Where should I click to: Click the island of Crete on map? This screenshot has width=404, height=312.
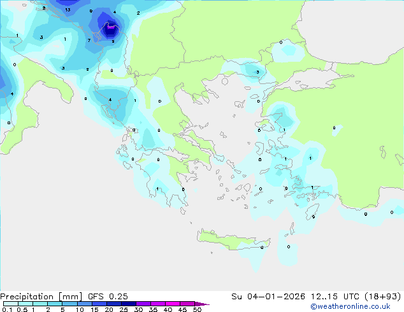233,240
